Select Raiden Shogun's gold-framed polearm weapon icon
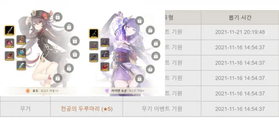This screenshot has width=279, height=123. pos(94,34)
